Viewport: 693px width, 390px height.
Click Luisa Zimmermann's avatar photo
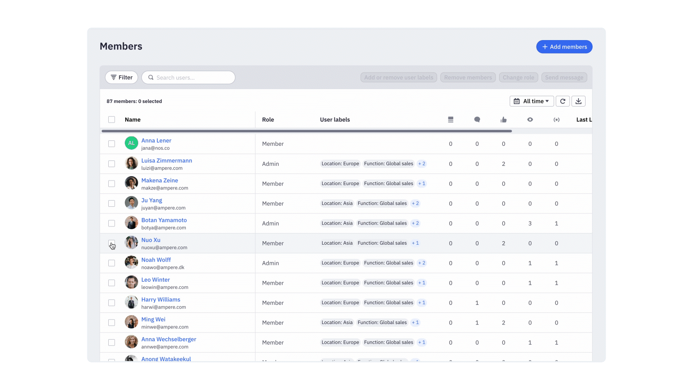click(131, 164)
